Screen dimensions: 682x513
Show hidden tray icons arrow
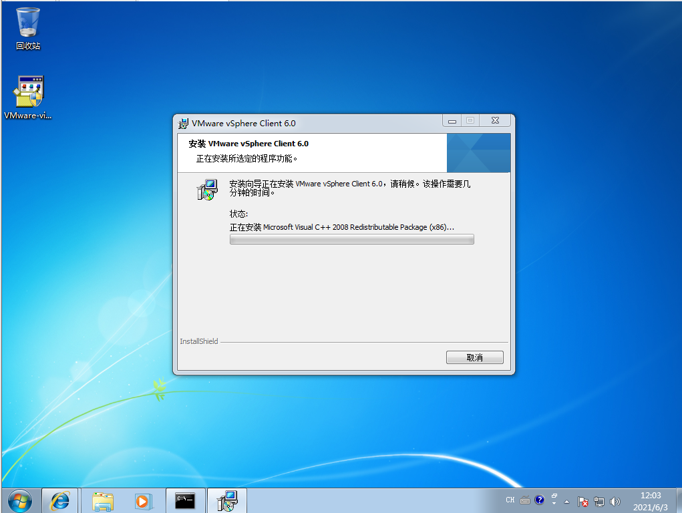pyautogui.click(x=566, y=502)
